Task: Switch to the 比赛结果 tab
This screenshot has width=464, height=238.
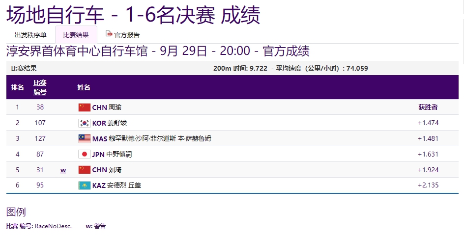Action: click(x=76, y=35)
